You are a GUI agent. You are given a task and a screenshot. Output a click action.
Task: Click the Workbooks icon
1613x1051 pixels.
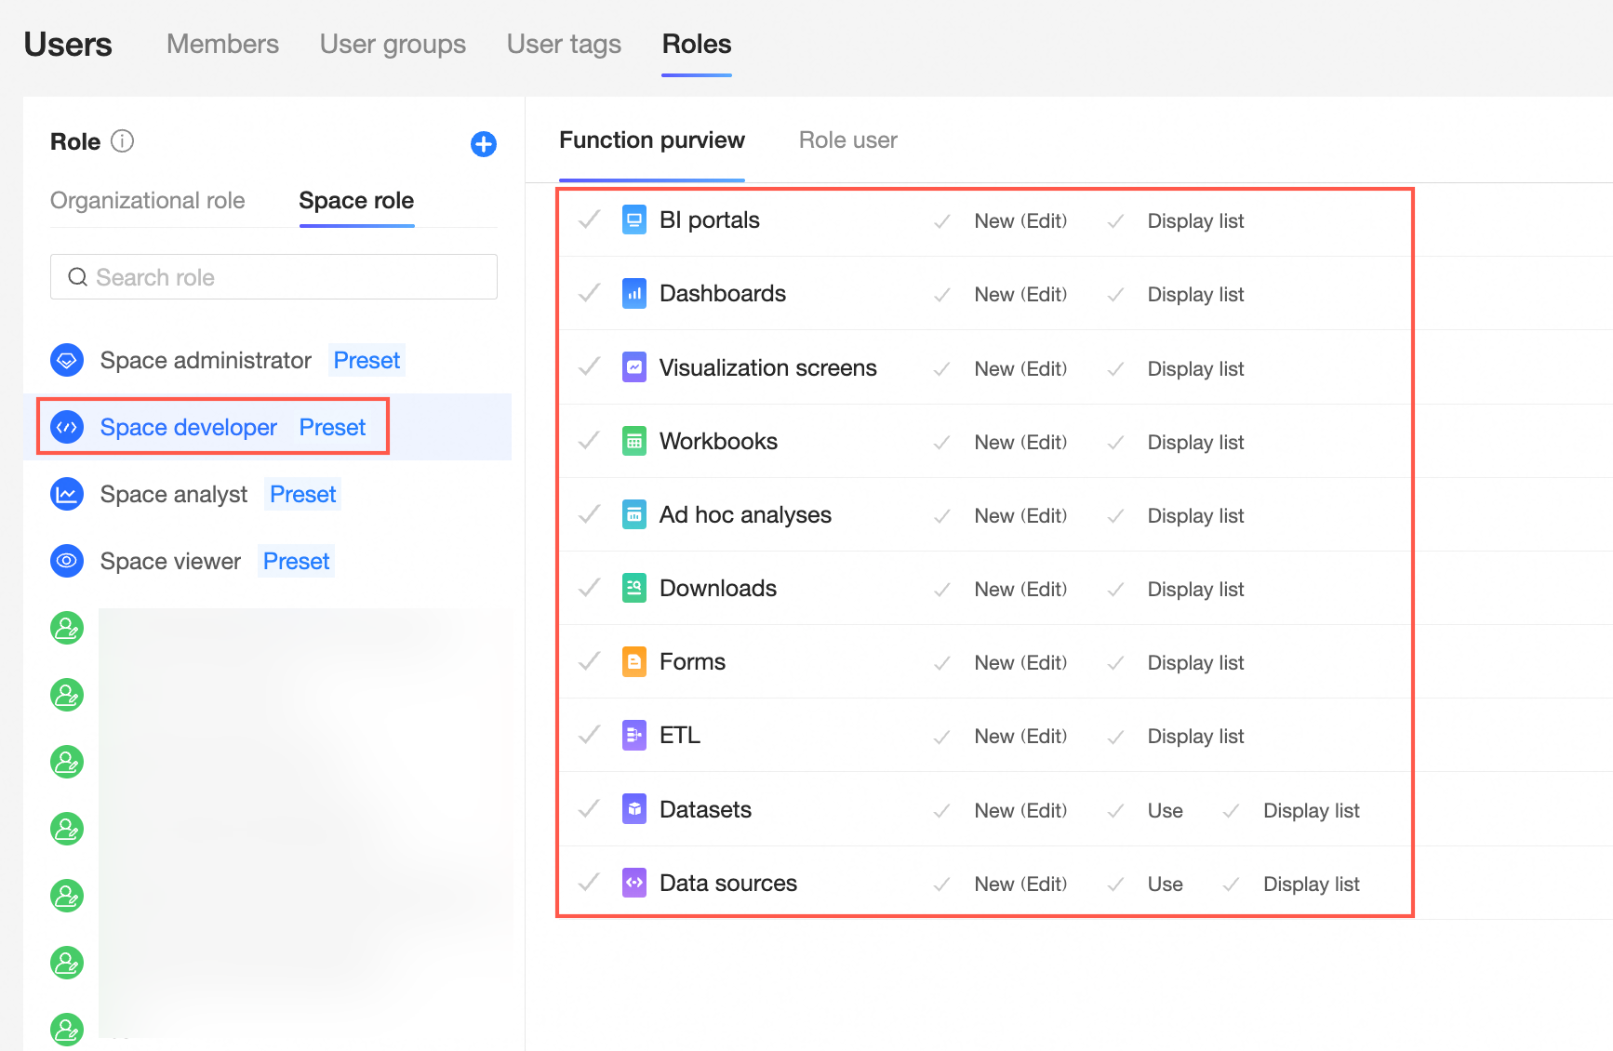[634, 441]
